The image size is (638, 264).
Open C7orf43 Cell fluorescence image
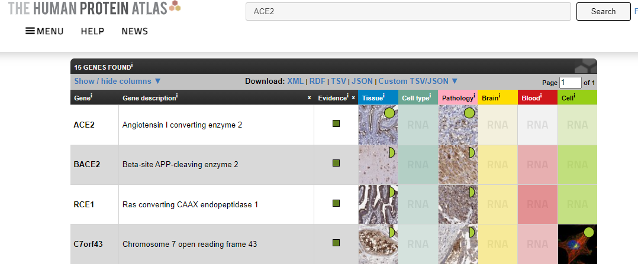(x=577, y=243)
